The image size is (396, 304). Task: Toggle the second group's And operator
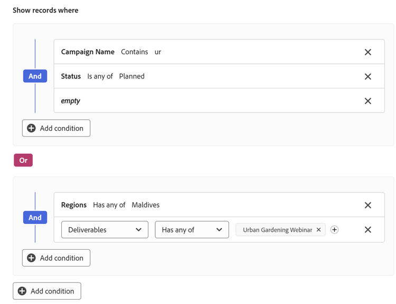pyautogui.click(x=35, y=218)
